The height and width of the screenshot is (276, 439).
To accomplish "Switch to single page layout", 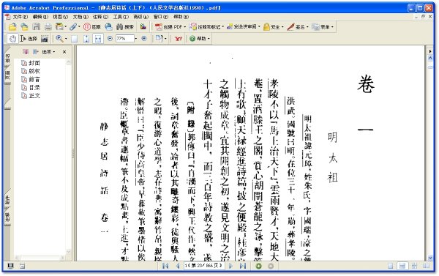I will pos(390,266).
